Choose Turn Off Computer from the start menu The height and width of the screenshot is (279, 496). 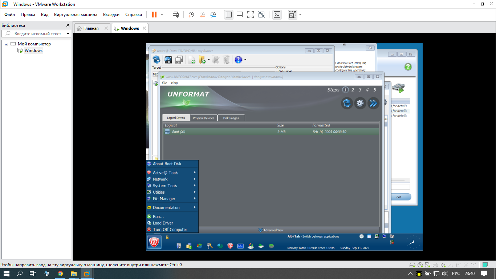coord(172,230)
